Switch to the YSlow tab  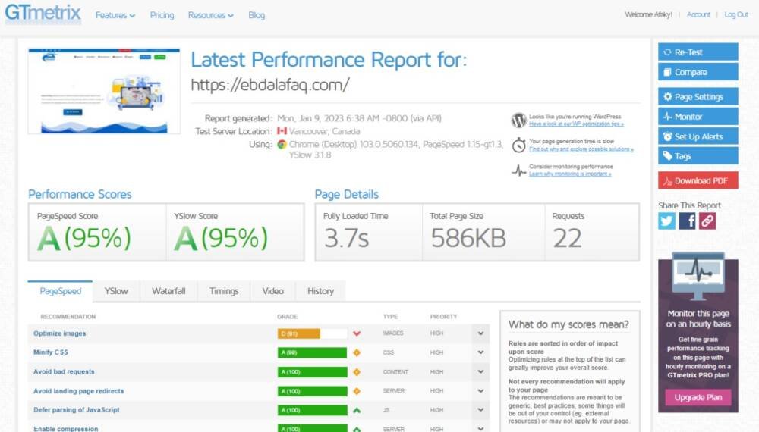116,291
